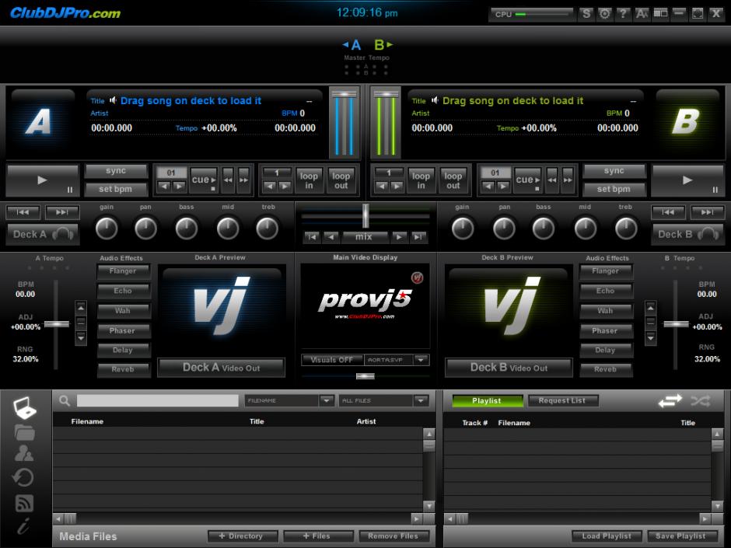
Task: Open the folder browser icon in sidebar
Action: tap(25, 431)
